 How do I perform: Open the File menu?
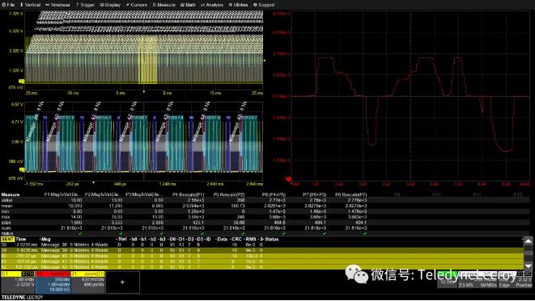[x=9, y=5]
